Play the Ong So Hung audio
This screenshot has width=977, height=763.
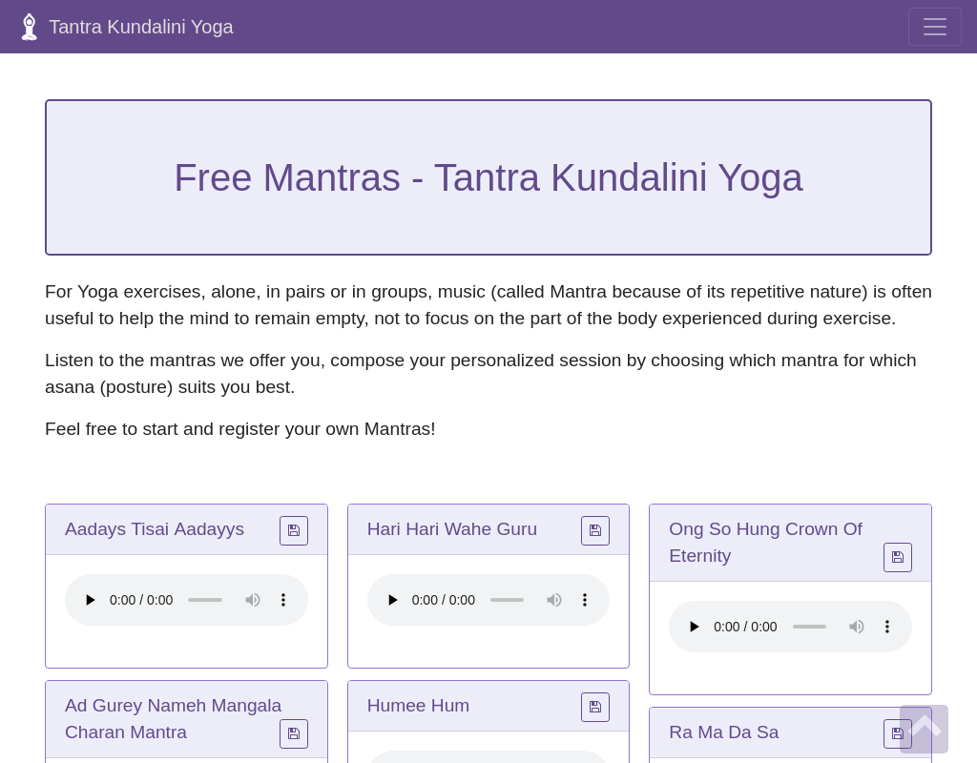(x=694, y=627)
